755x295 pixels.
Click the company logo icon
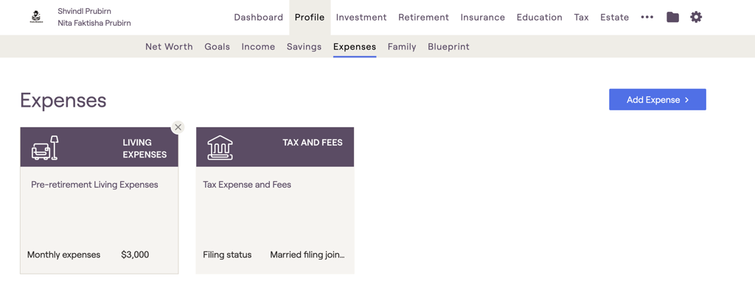point(36,17)
